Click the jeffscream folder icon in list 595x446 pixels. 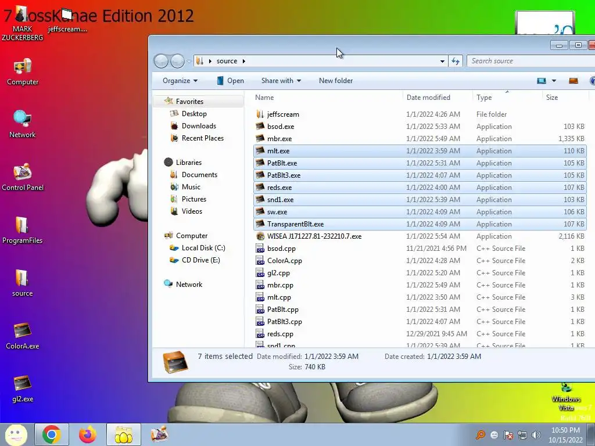[x=260, y=114]
